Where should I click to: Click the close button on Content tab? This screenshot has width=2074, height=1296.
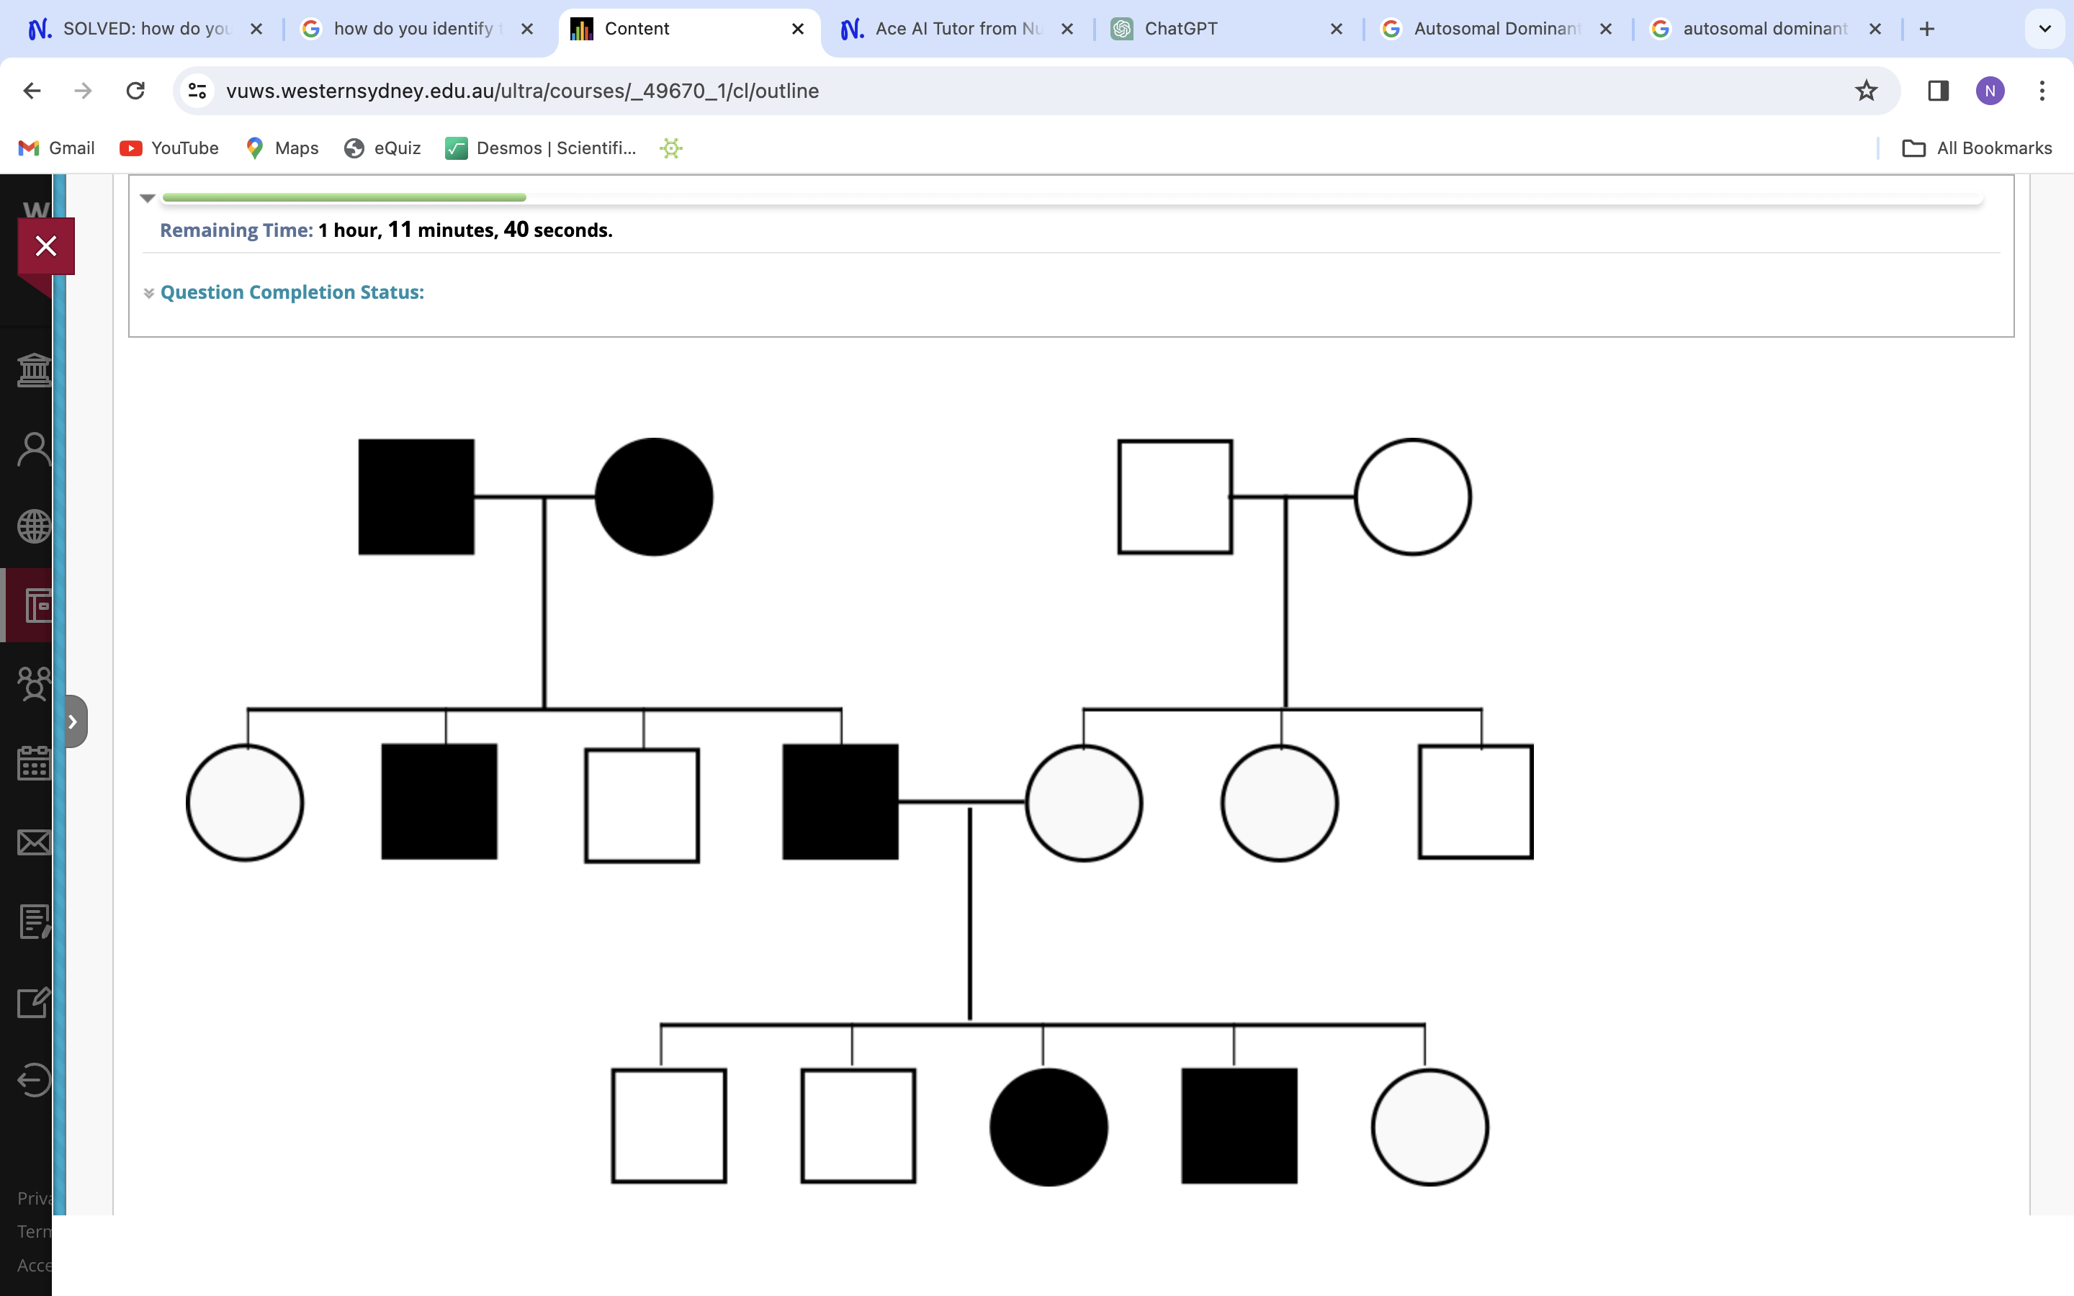pyautogui.click(x=797, y=28)
